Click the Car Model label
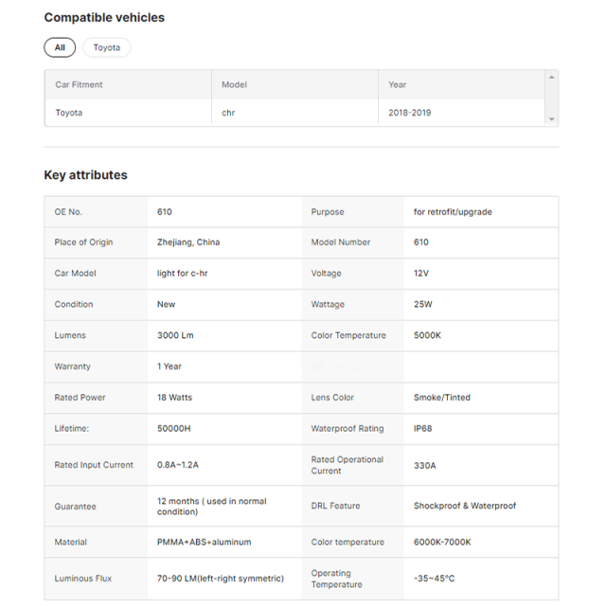Image resolution: width=606 pixels, height=606 pixels. (75, 274)
